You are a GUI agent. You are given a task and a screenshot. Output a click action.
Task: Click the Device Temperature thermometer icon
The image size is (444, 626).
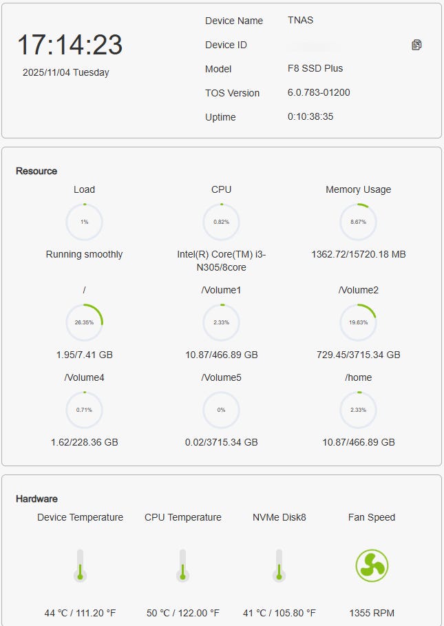pyautogui.click(x=80, y=565)
